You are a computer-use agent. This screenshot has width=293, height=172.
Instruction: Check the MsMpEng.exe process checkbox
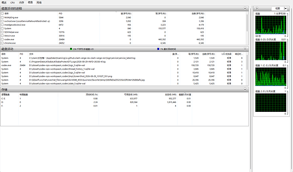[2, 17]
